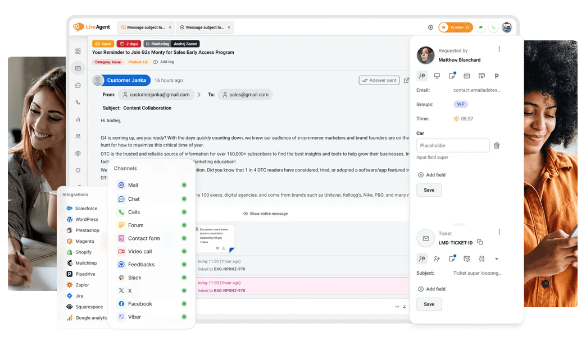Screen dimensions: 586x342
Task: Close the first Message subject tab
Action: coord(170,27)
